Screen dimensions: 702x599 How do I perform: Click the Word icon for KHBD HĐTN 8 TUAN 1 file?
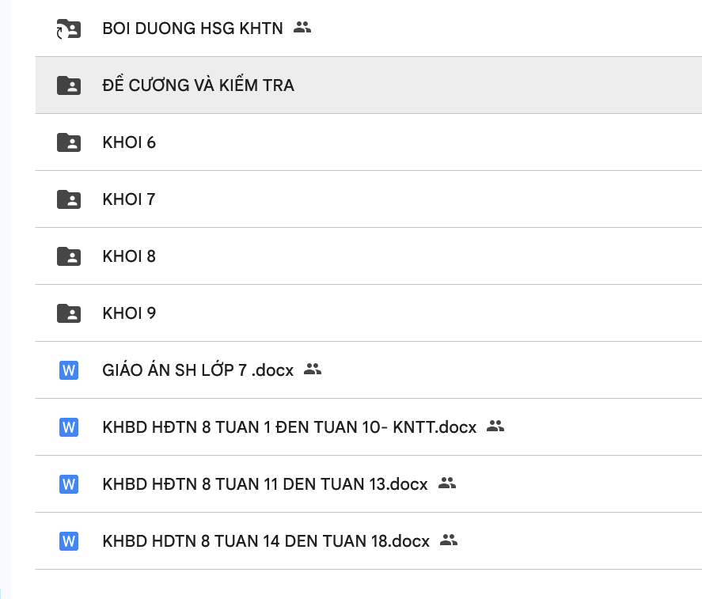tap(69, 427)
